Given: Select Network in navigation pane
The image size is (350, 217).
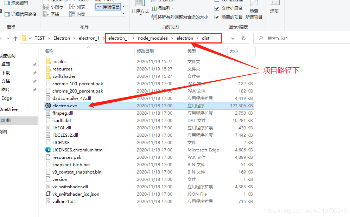Looking at the screenshot, I should [x=4, y=131].
